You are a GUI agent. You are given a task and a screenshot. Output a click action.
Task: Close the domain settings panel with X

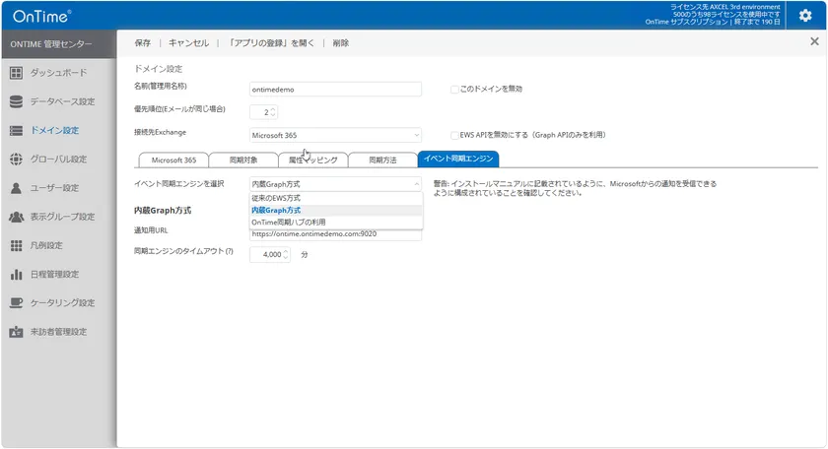pos(814,41)
